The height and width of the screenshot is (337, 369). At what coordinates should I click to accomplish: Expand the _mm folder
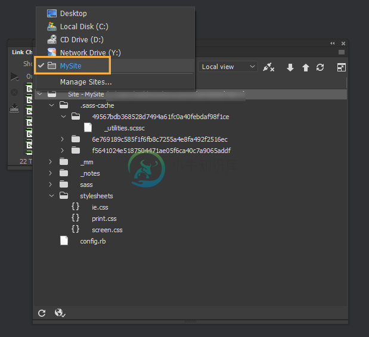[x=50, y=162]
